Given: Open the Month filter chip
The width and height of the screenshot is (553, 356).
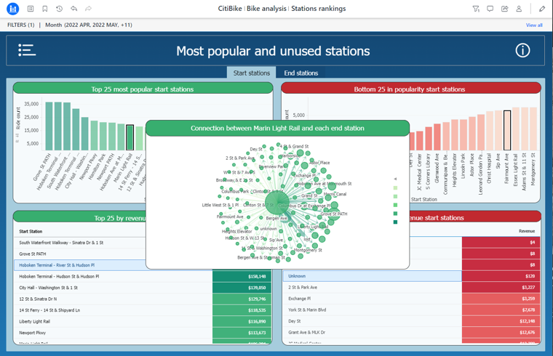Looking at the screenshot, I should point(89,25).
